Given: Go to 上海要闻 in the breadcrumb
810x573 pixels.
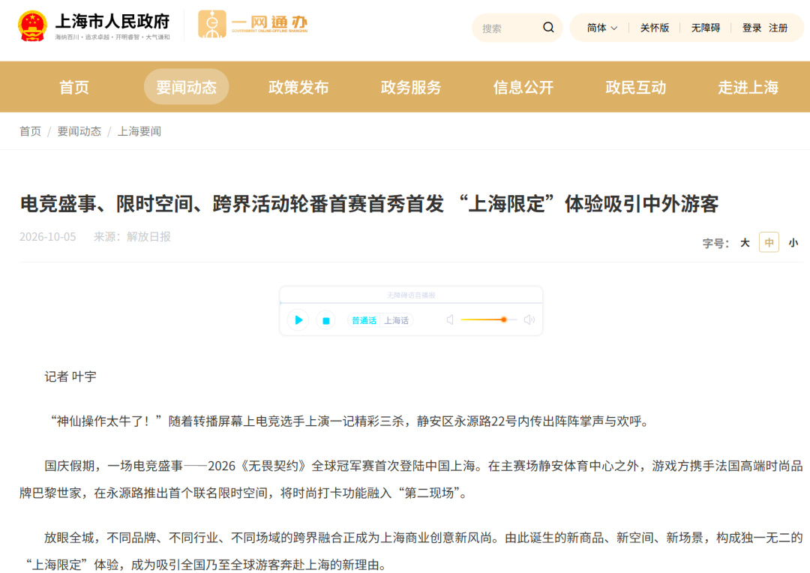Looking at the screenshot, I should (139, 131).
